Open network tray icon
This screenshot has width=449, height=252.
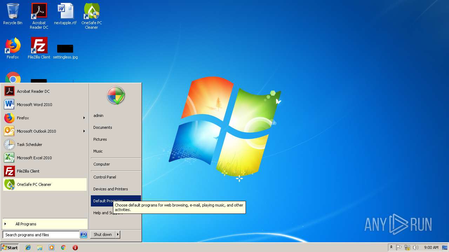click(407, 247)
